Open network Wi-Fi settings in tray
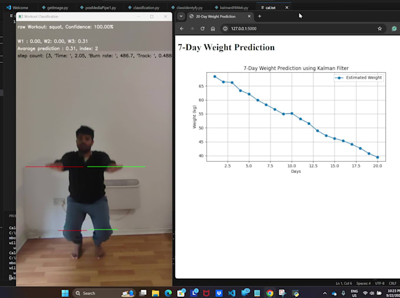The width and height of the screenshot is (400, 298). [x=365, y=293]
